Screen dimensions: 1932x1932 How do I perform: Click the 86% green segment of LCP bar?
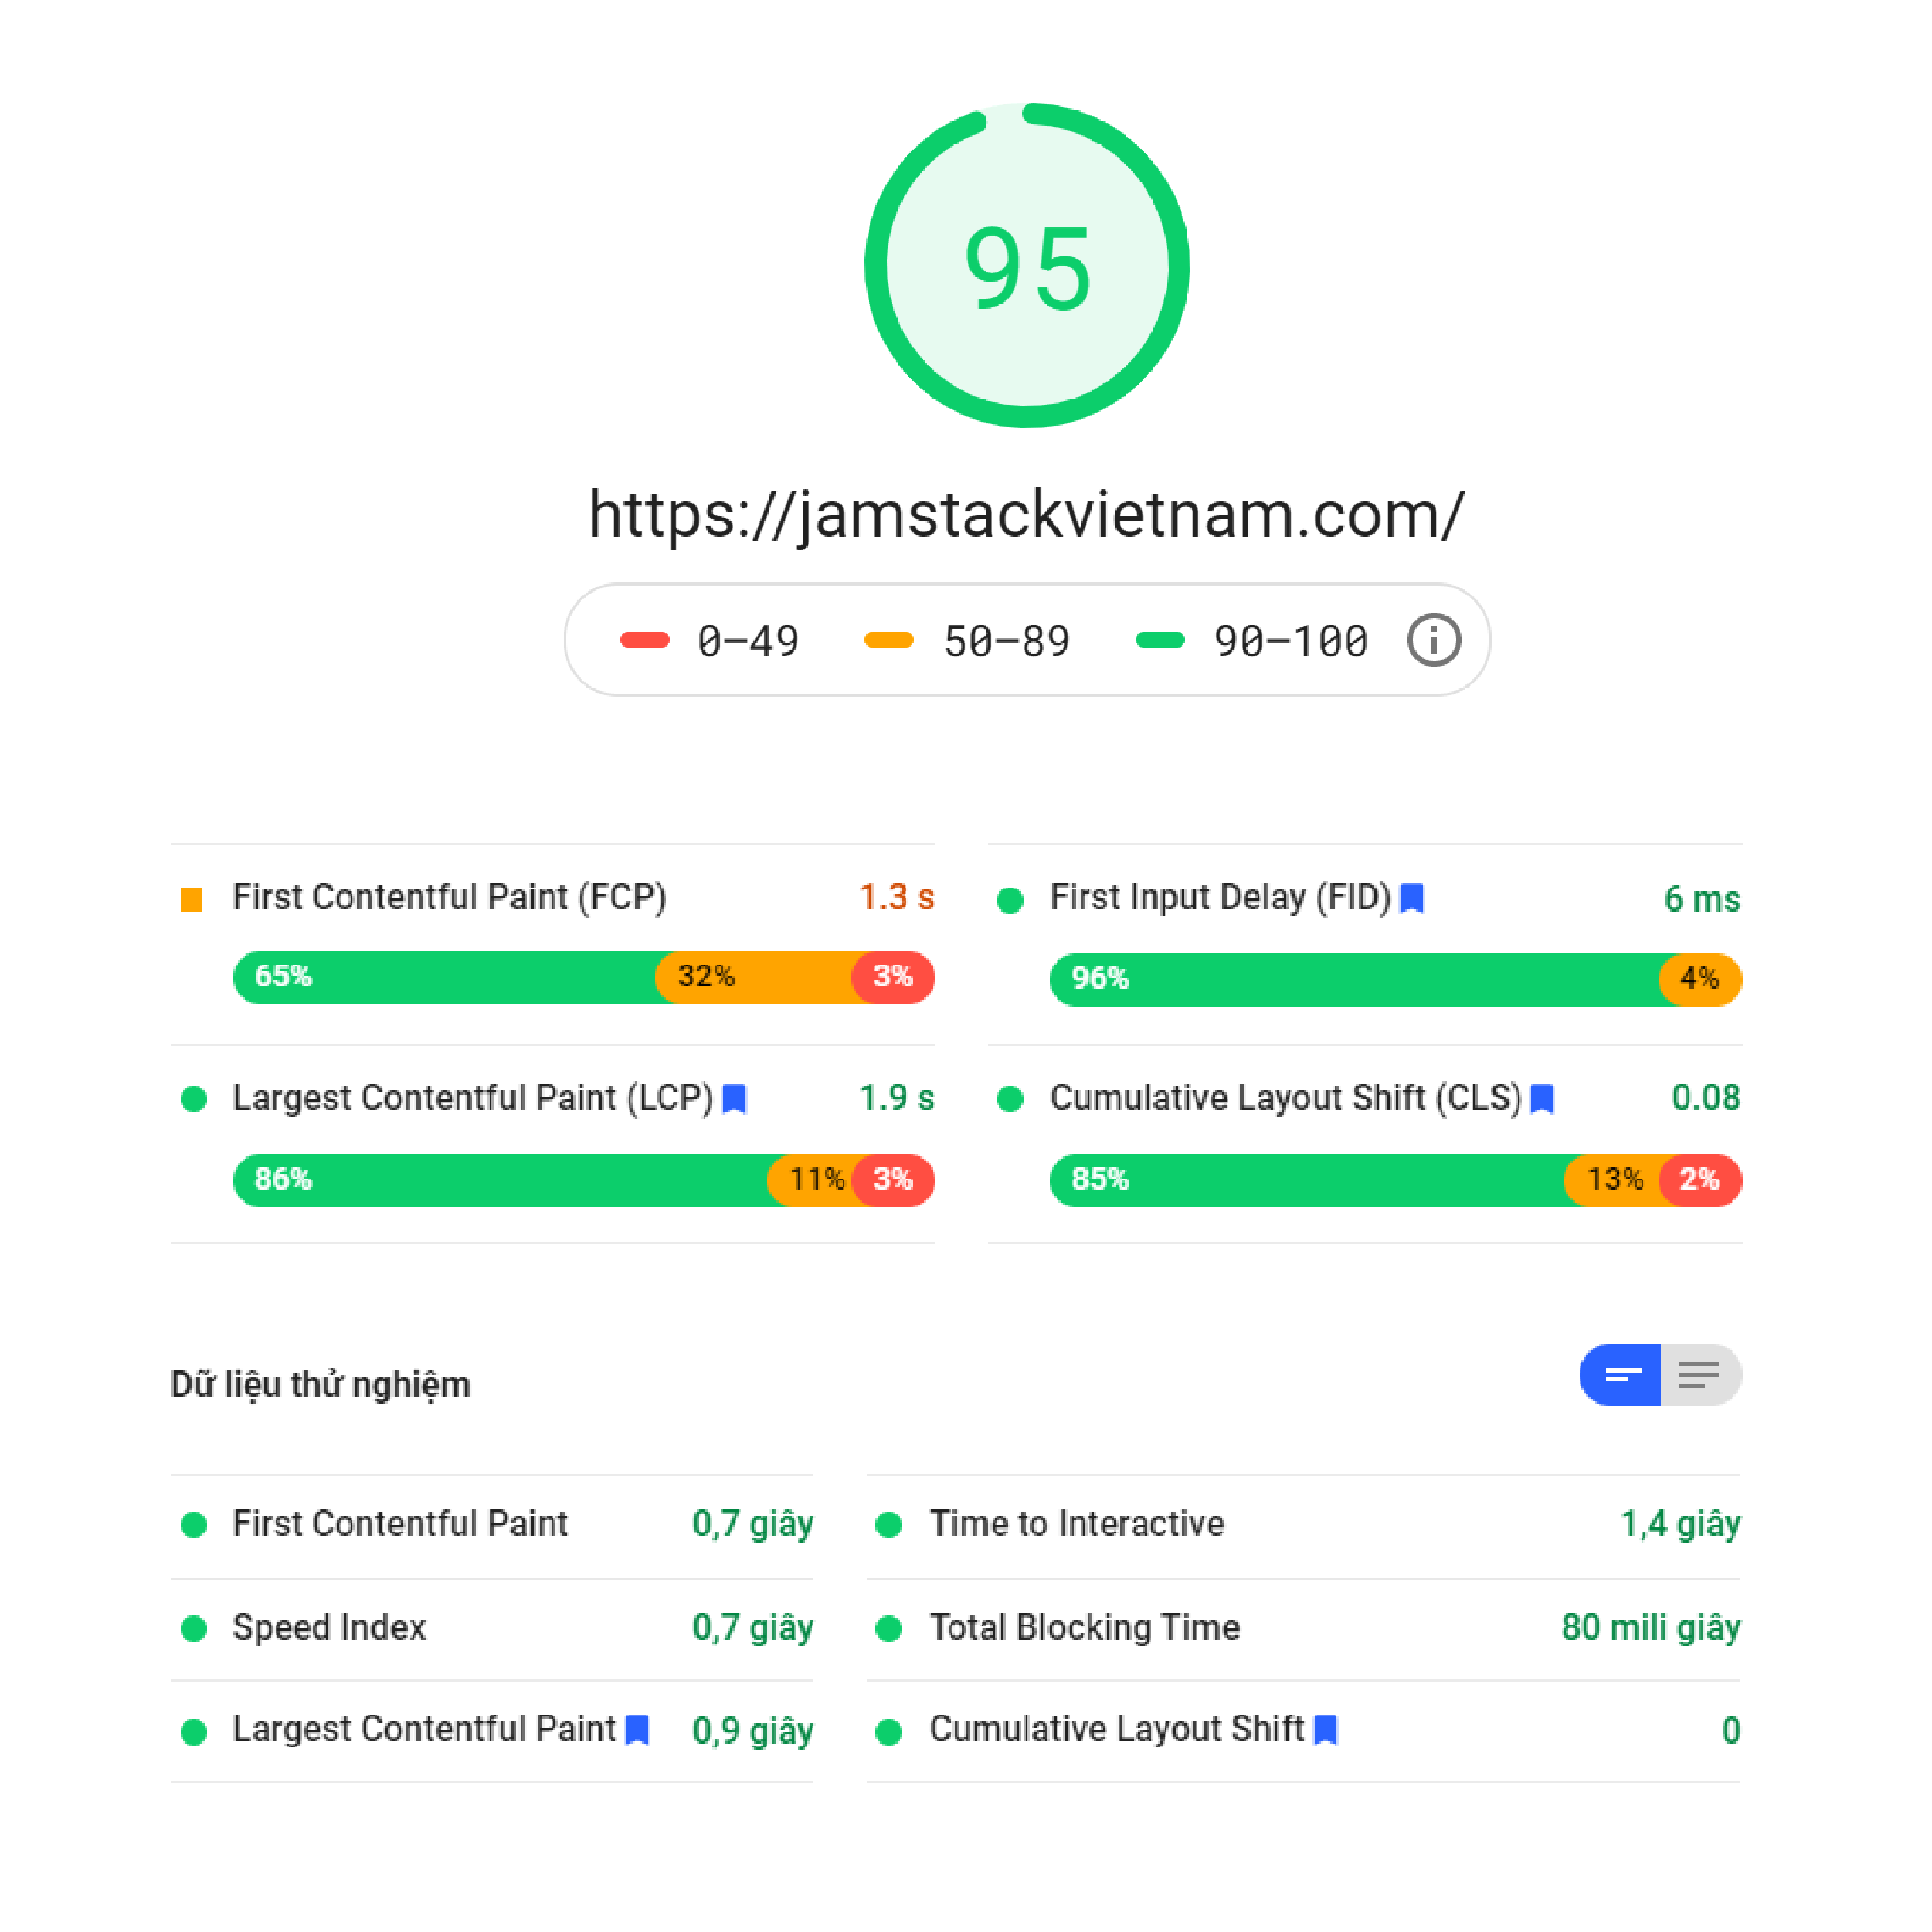501,1180
